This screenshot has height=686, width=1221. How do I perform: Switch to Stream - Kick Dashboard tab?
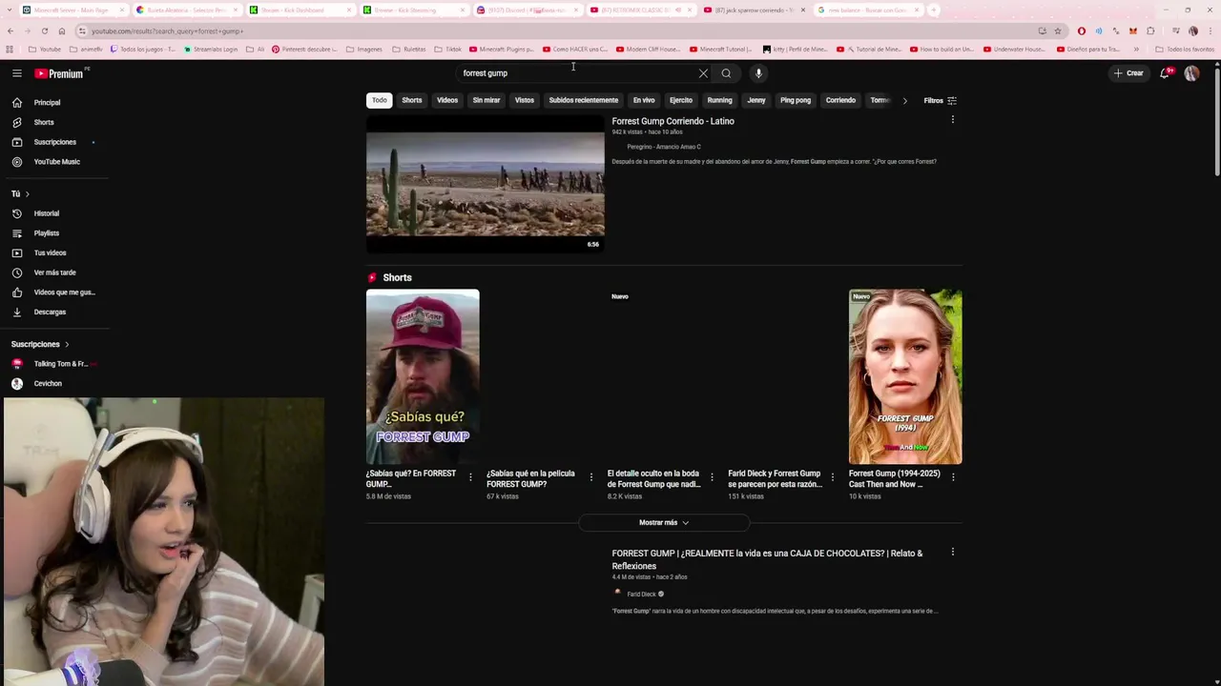pyautogui.click(x=298, y=10)
